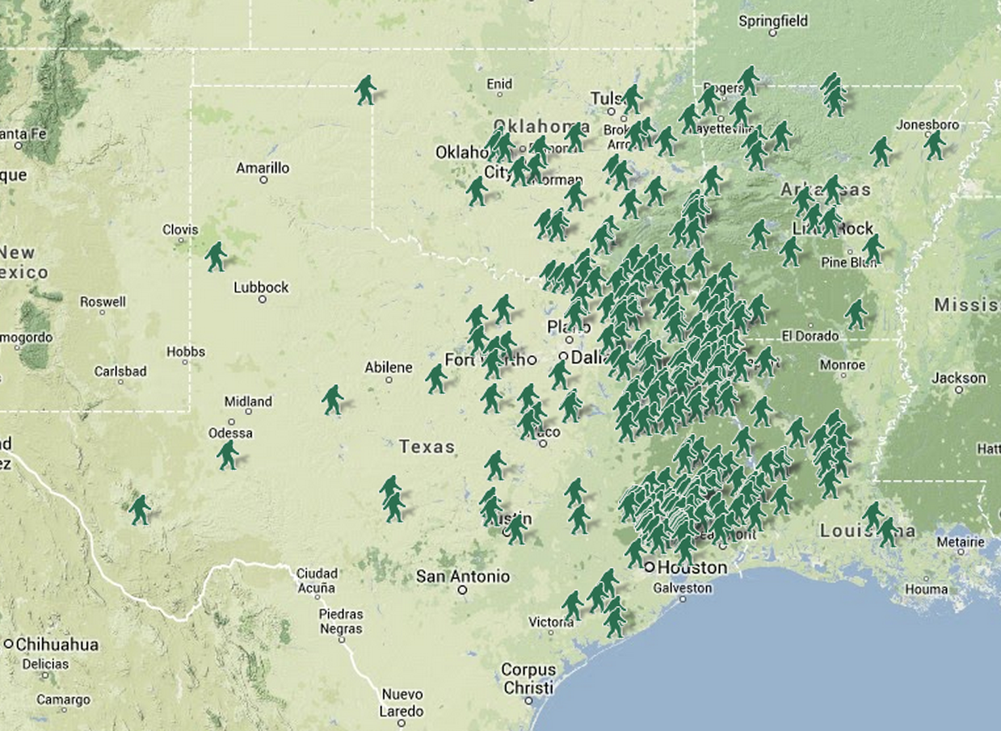Click the Nuevo Laredo label
This screenshot has width=1001, height=731.
click(401, 702)
